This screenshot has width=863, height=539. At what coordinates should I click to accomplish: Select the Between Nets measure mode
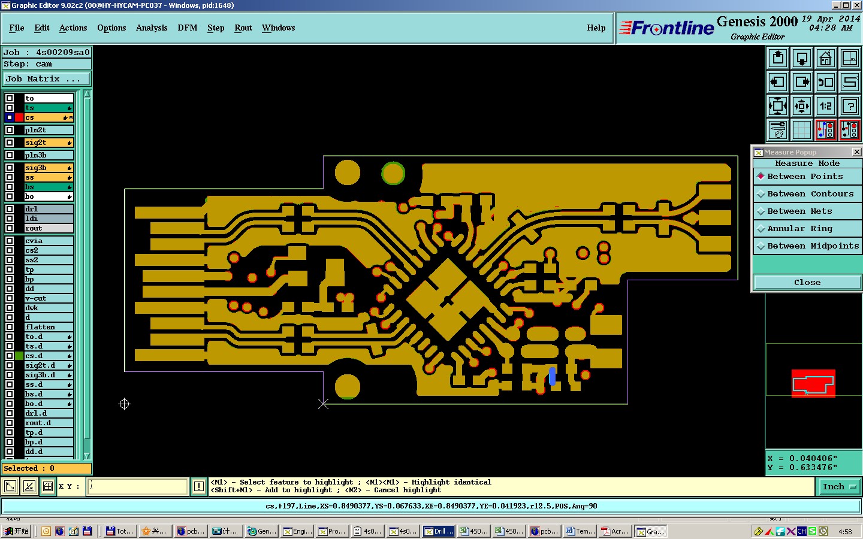pos(807,211)
